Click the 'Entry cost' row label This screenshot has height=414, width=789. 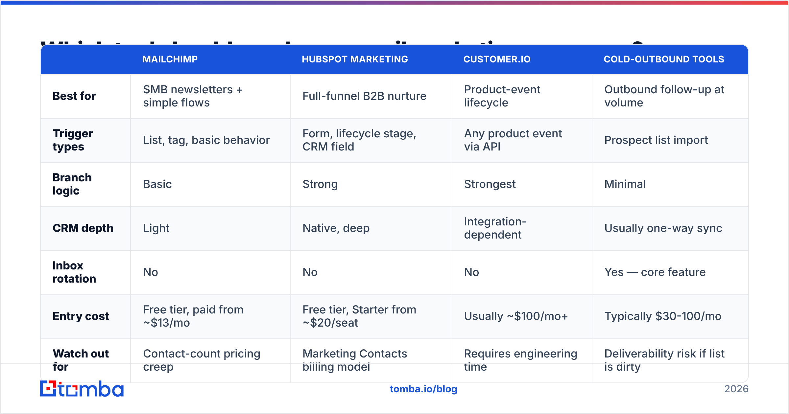pos(81,316)
